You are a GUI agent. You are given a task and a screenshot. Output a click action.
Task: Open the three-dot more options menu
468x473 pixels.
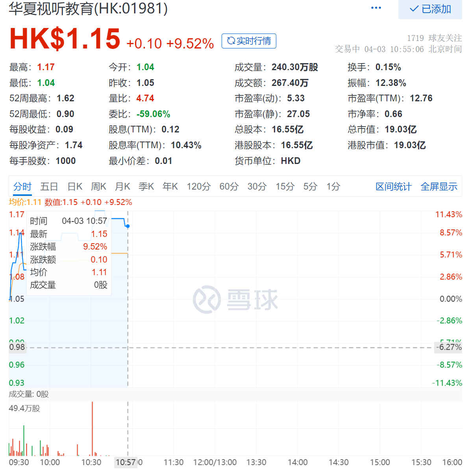pos(376,8)
